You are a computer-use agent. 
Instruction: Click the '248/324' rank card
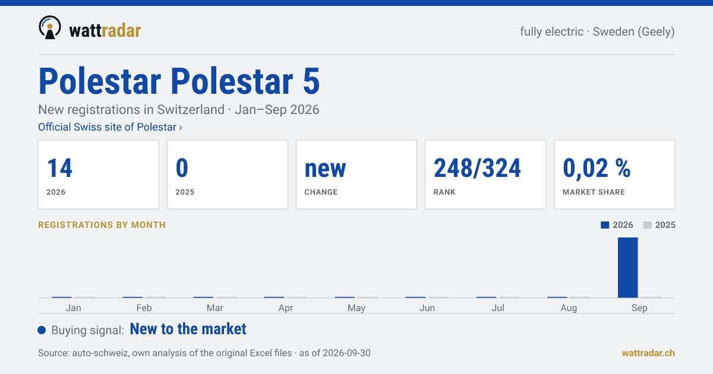click(485, 175)
